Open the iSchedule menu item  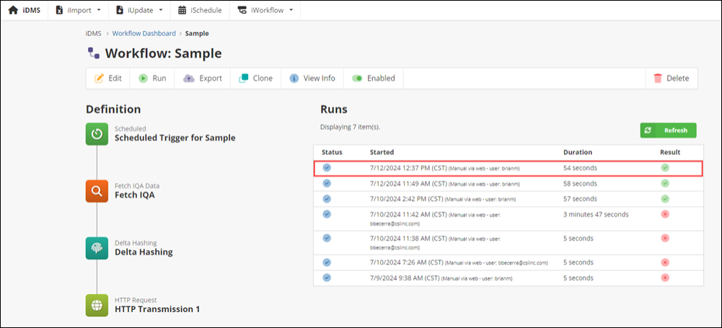click(199, 10)
